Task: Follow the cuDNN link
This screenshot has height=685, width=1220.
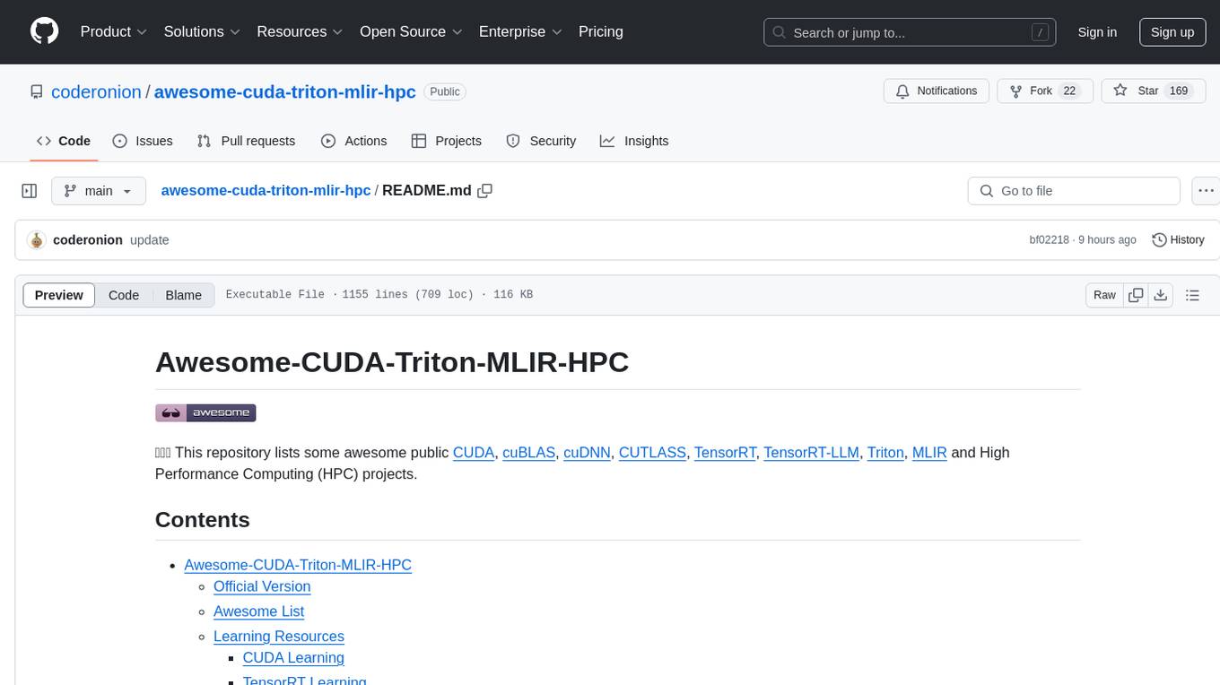Action: point(587,453)
